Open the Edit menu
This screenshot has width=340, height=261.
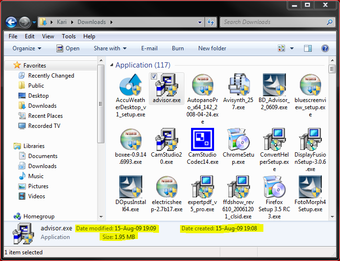pos(30,36)
